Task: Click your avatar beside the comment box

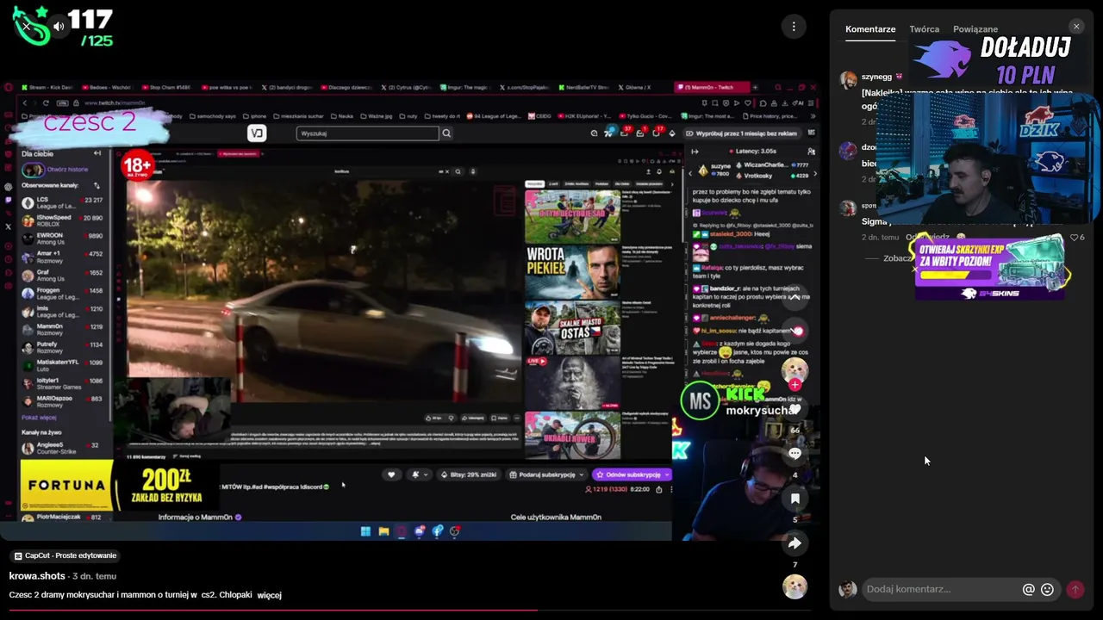Action: coord(848,589)
